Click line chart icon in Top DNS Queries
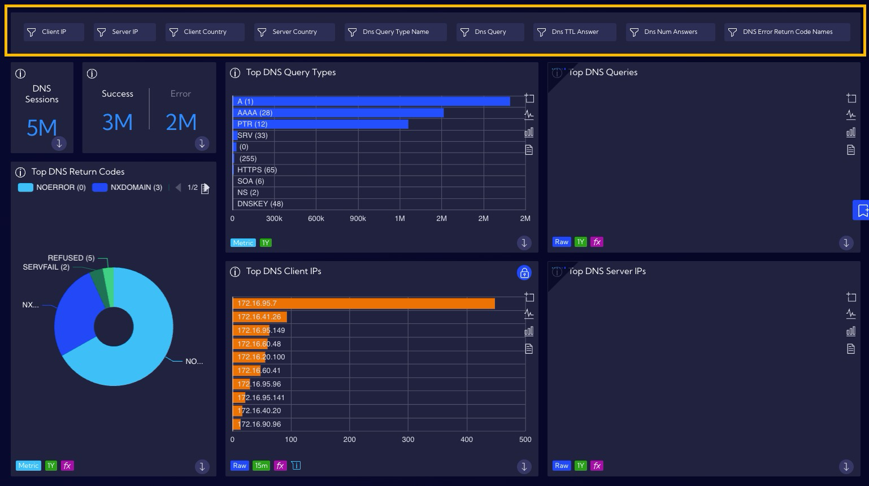The height and width of the screenshot is (486, 869). 851,115
